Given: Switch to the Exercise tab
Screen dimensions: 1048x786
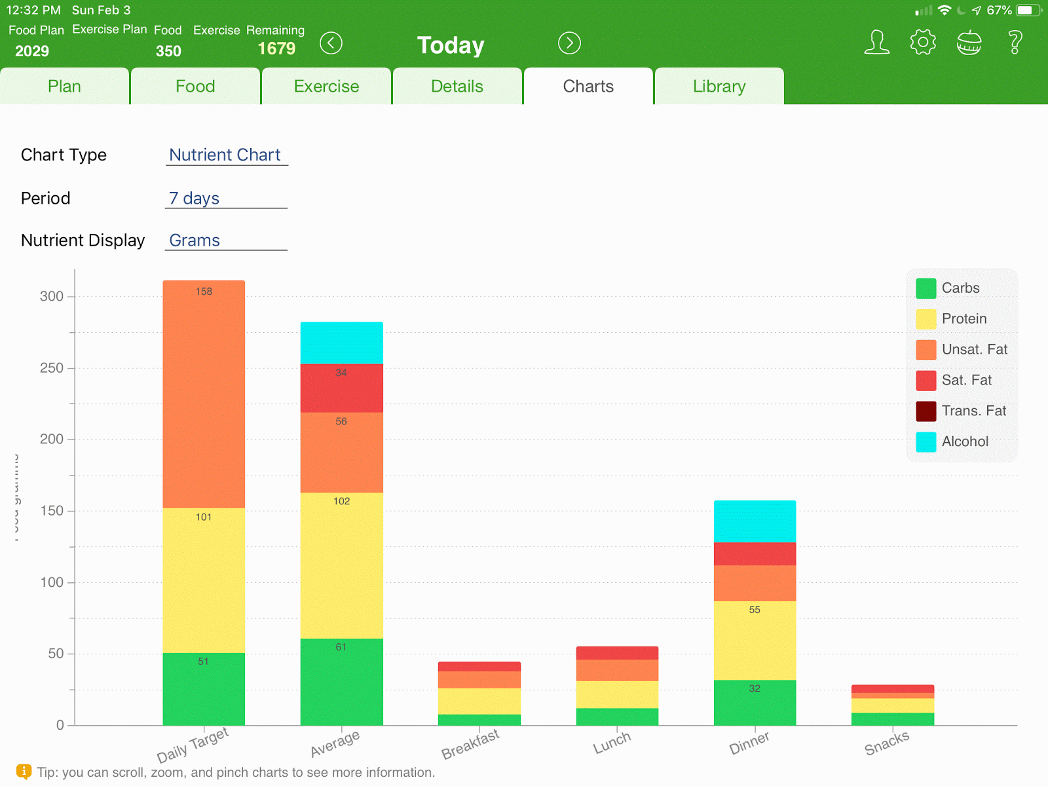Looking at the screenshot, I should point(326,86).
